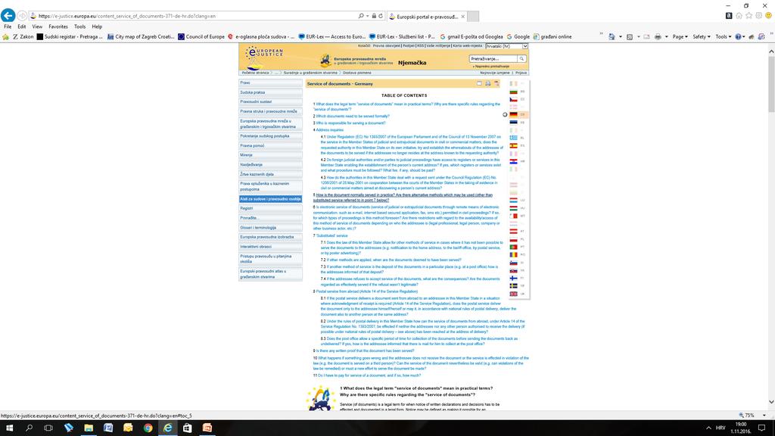Screen dimensions: 775x436
Task: Select the Czech flag language
Action: [514, 99]
